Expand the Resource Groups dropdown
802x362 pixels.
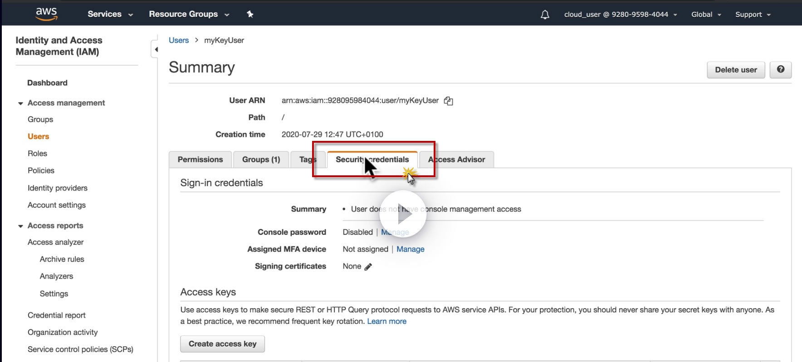pyautogui.click(x=189, y=14)
